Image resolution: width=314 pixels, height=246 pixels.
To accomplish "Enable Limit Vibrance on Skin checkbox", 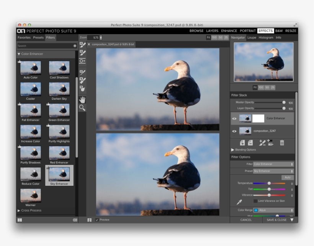I will [x=255, y=201].
